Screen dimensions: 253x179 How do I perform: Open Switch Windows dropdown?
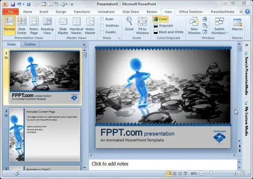[x=219, y=25]
